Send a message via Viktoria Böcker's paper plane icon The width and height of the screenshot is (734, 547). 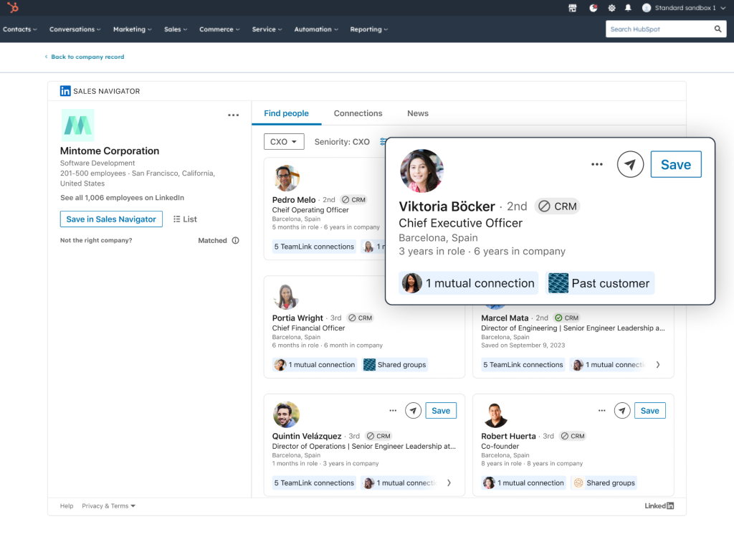tap(630, 164)
